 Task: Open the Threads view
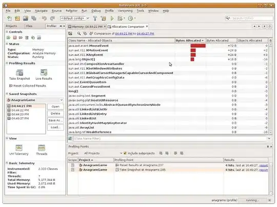coord(42,148)
